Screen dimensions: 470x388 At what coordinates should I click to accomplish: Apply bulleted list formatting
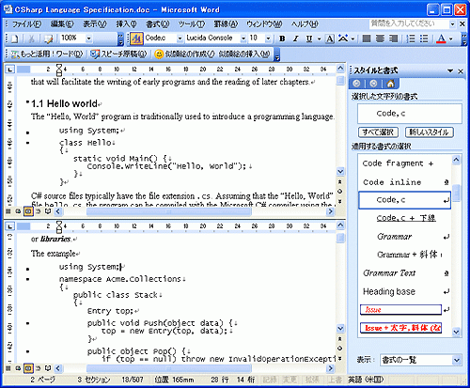[x=424, y=39]
